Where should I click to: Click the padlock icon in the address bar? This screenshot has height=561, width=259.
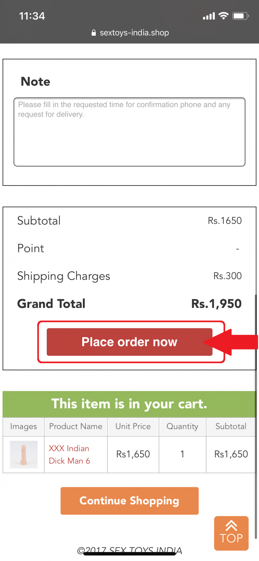point(94,33)
